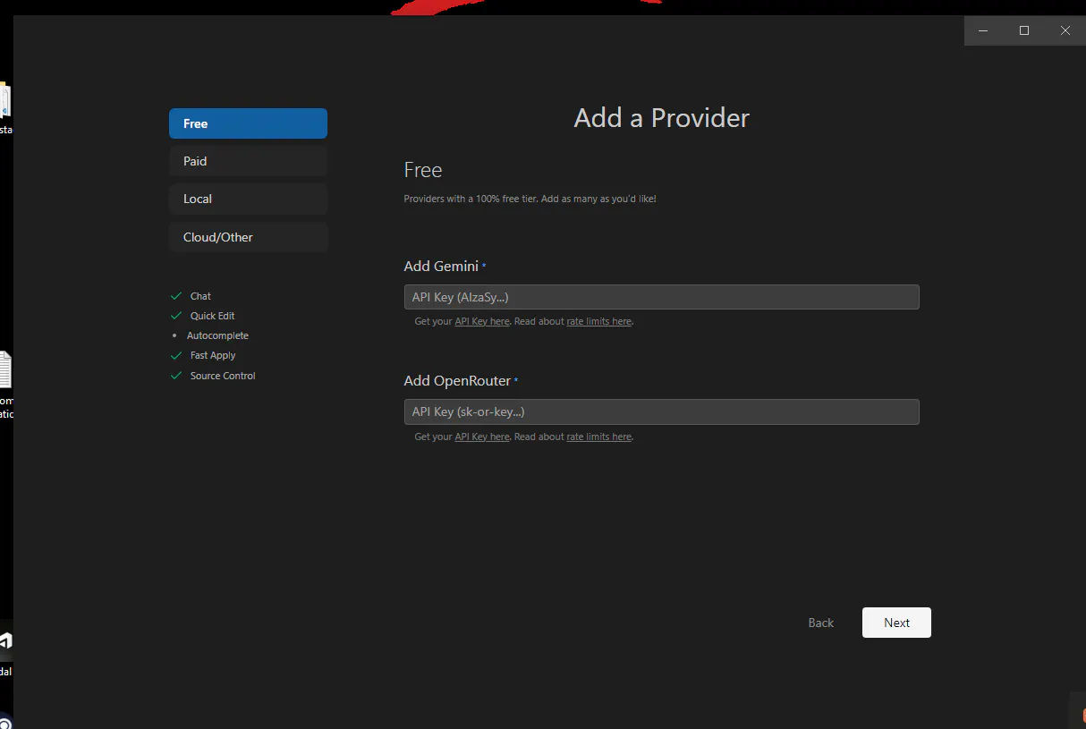
Task: Switch to the Paid provider tab
Action: coord(248,161)
